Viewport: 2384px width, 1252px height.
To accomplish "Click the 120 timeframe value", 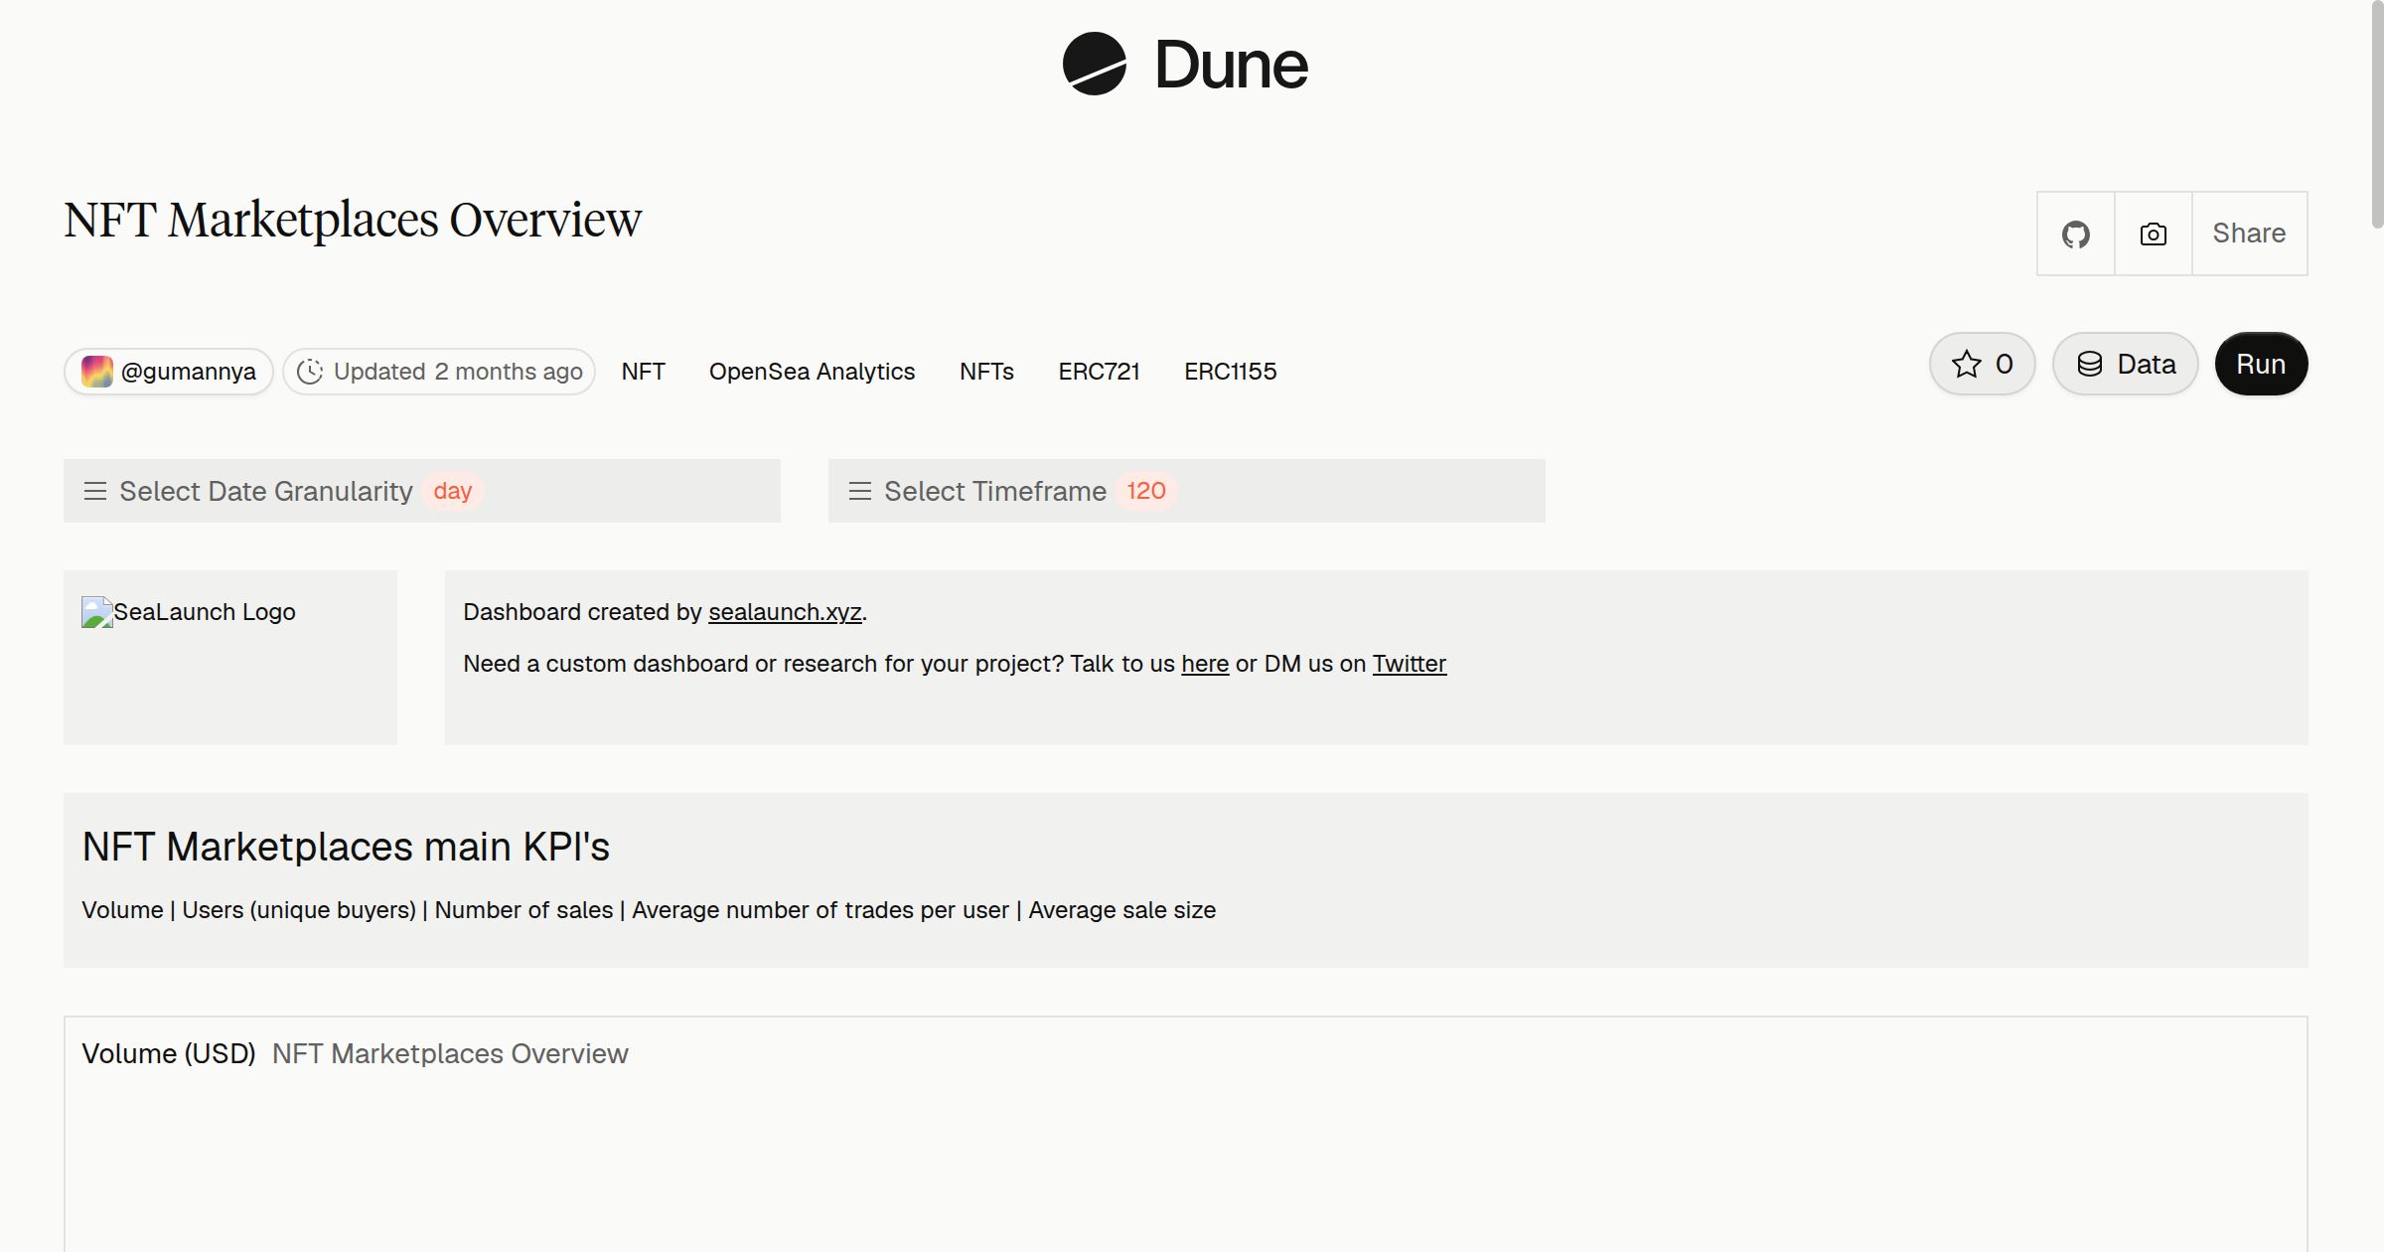I will 1145,491.
